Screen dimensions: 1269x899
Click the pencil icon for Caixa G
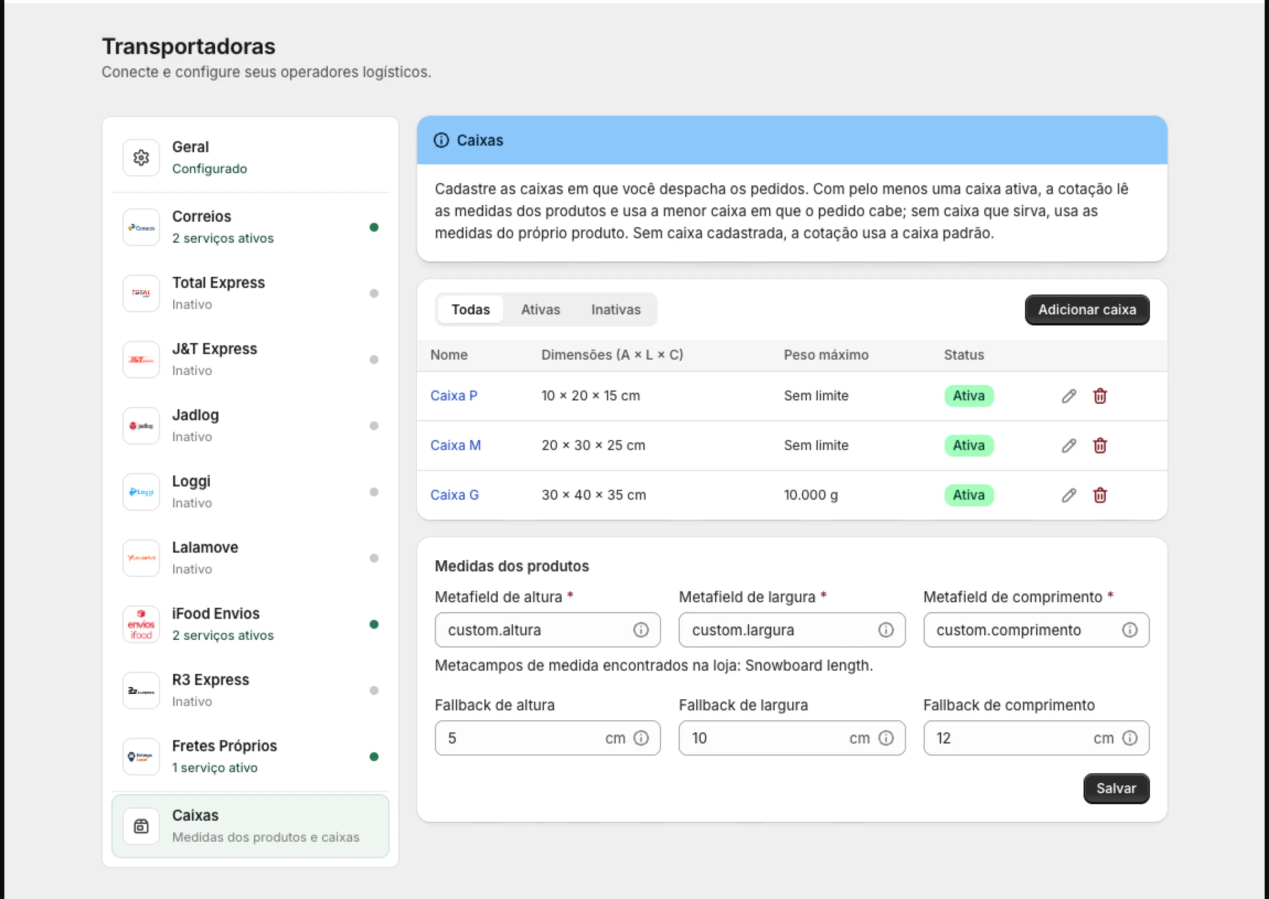1069,495
